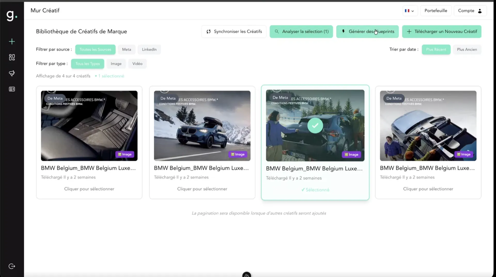496x277 pixels.
Task: Click the Image badge on ski rack card
Action: (464, 154)
